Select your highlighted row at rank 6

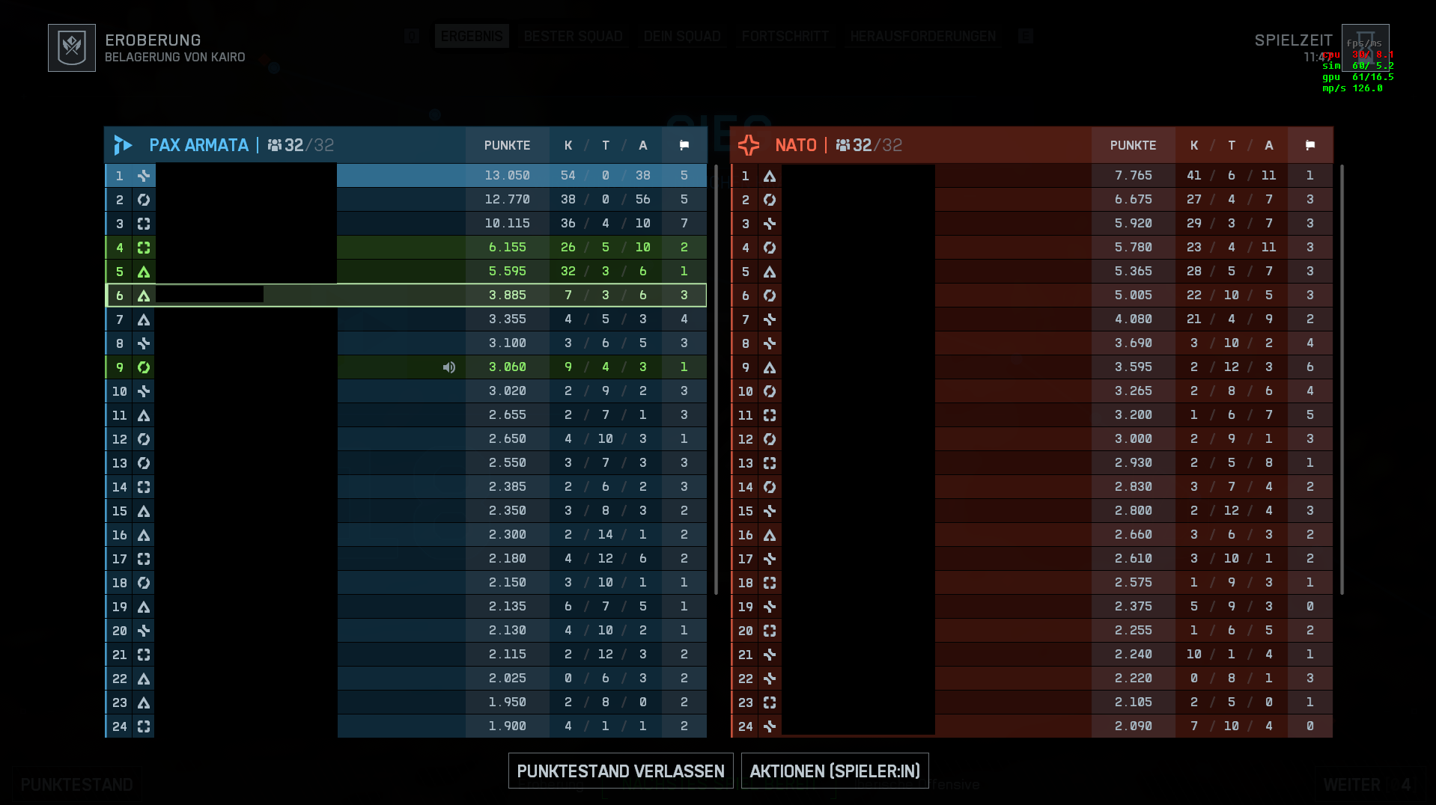pos(404,295)
